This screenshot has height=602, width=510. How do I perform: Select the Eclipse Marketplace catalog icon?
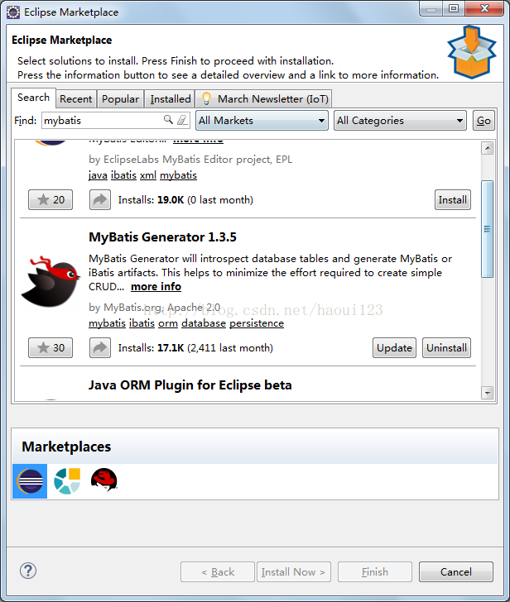point(30,481)
